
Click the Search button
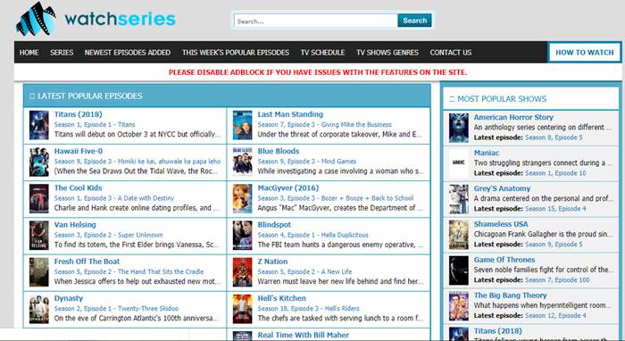414,21
